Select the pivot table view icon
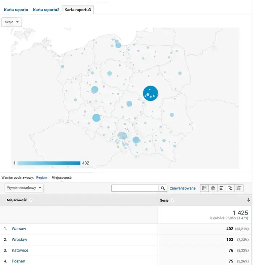253x265 pixels. pos(239,188)
